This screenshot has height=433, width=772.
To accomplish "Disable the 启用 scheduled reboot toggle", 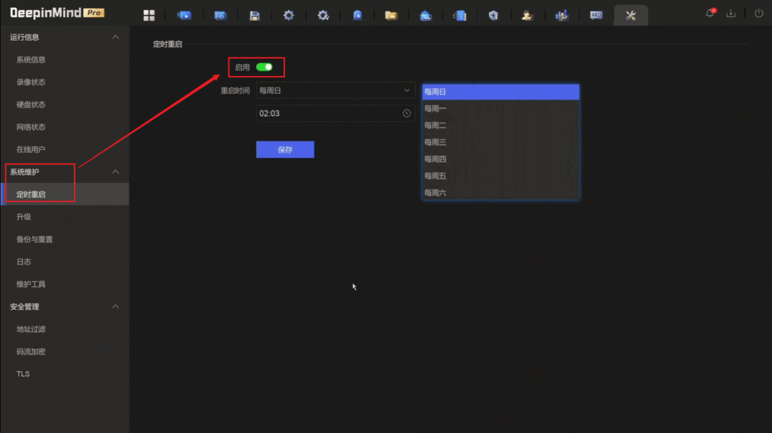I will point(264,67).
